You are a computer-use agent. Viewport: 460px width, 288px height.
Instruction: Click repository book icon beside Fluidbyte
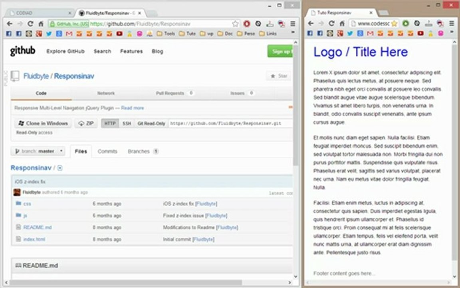(x=15, y=76)
